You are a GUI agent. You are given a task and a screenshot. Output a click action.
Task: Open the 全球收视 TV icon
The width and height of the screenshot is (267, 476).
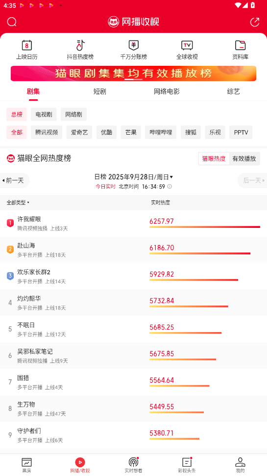[x=187, y=45]
